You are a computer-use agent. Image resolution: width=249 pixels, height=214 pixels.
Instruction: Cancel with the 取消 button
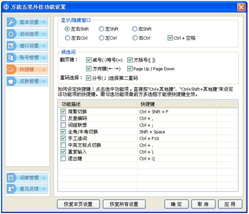coord(203,204)
